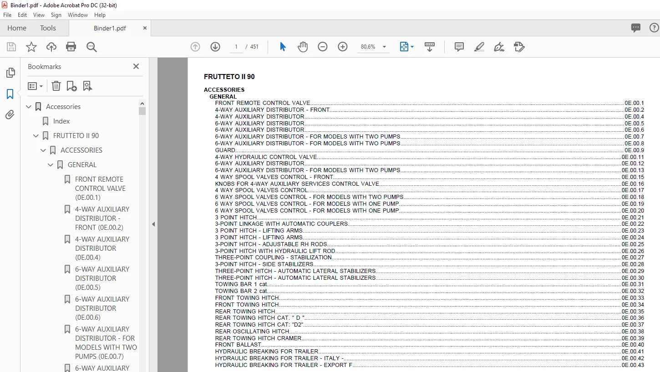Collapse the GENERAL bookmark

pyautogui.click(x=51, y=165)
